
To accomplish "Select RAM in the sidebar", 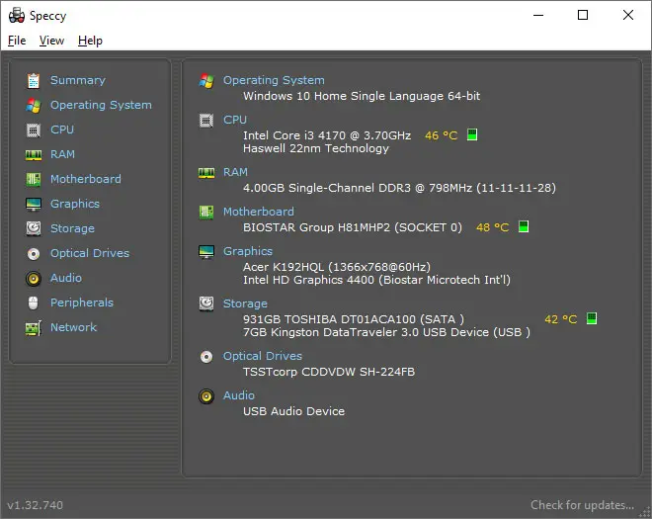I will (x=63, y=154).
